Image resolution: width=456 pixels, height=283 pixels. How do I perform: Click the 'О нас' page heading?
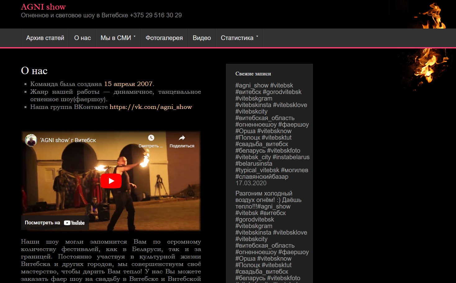tap(34, 71)
